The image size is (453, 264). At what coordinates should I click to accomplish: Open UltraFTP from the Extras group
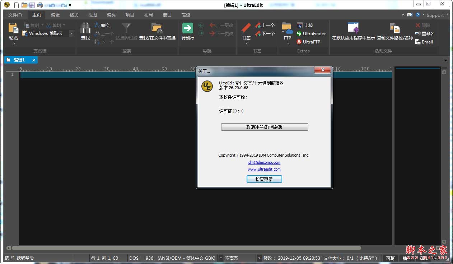309,42
